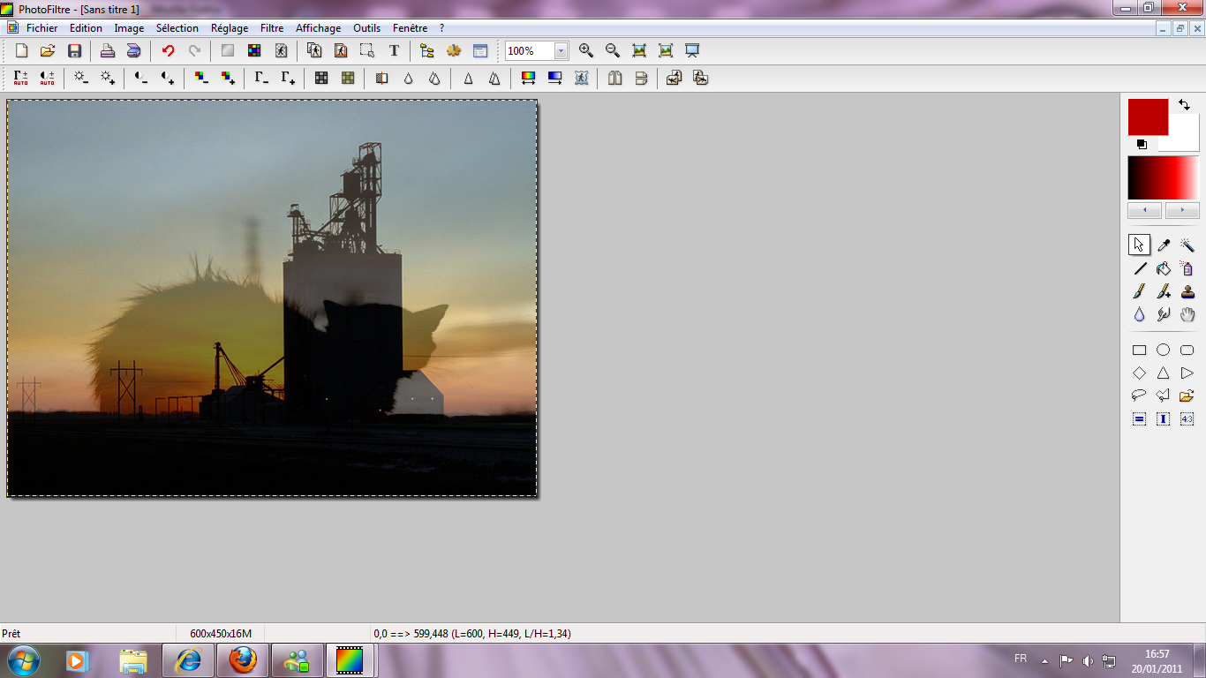This screenshot has height=678, width=1206.
Task: Select the hand move tool
Action: click(1187, 314)
